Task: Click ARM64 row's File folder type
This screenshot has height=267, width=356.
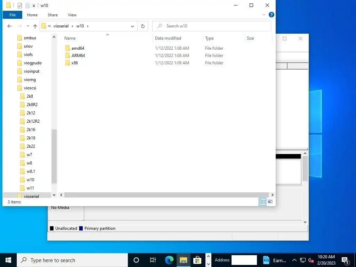Action: 214,55
